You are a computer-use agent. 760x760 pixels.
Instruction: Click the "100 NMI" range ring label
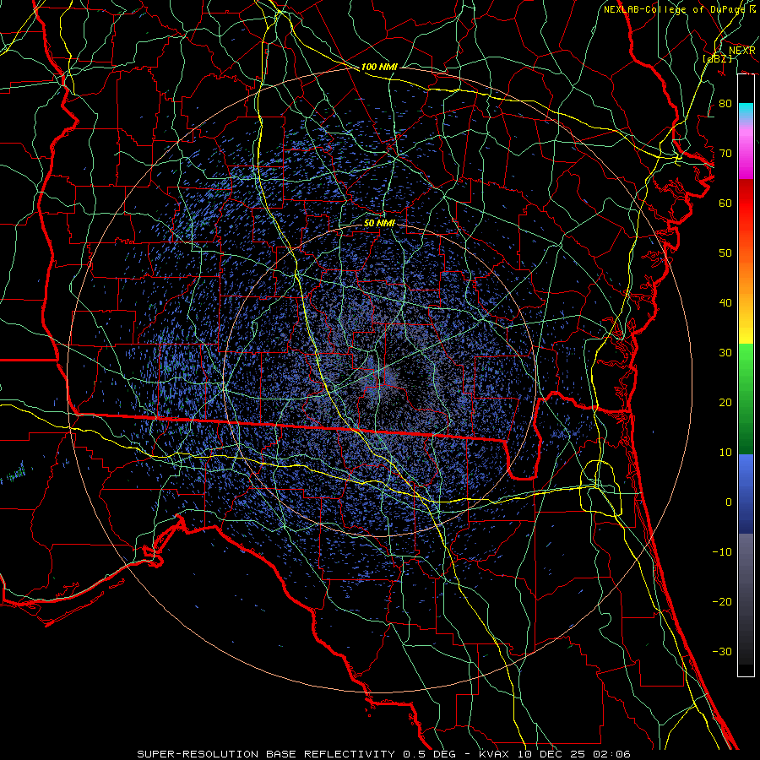coord(379,67)
